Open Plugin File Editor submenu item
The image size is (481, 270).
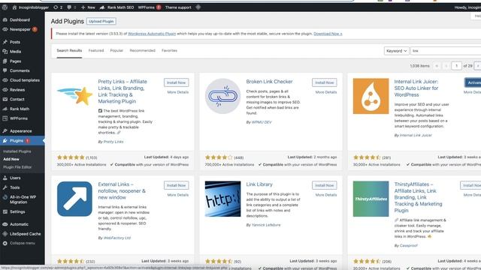click(x=17, y=167)
